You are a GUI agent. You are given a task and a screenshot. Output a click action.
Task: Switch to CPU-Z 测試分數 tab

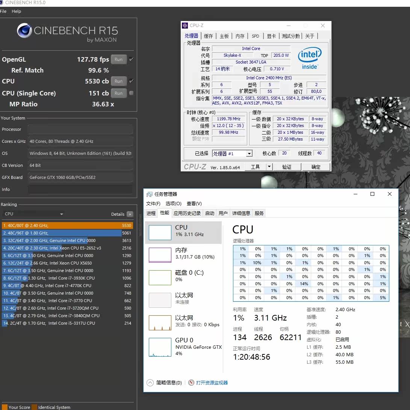click(x=290, y=36)
